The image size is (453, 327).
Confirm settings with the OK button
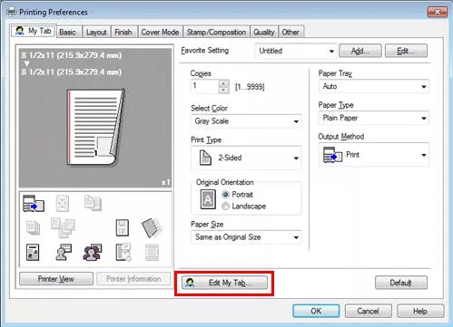(x=316, y=311)
